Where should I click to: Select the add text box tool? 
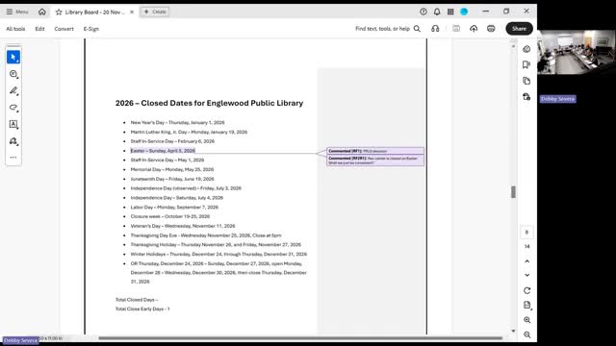point(13,124)
